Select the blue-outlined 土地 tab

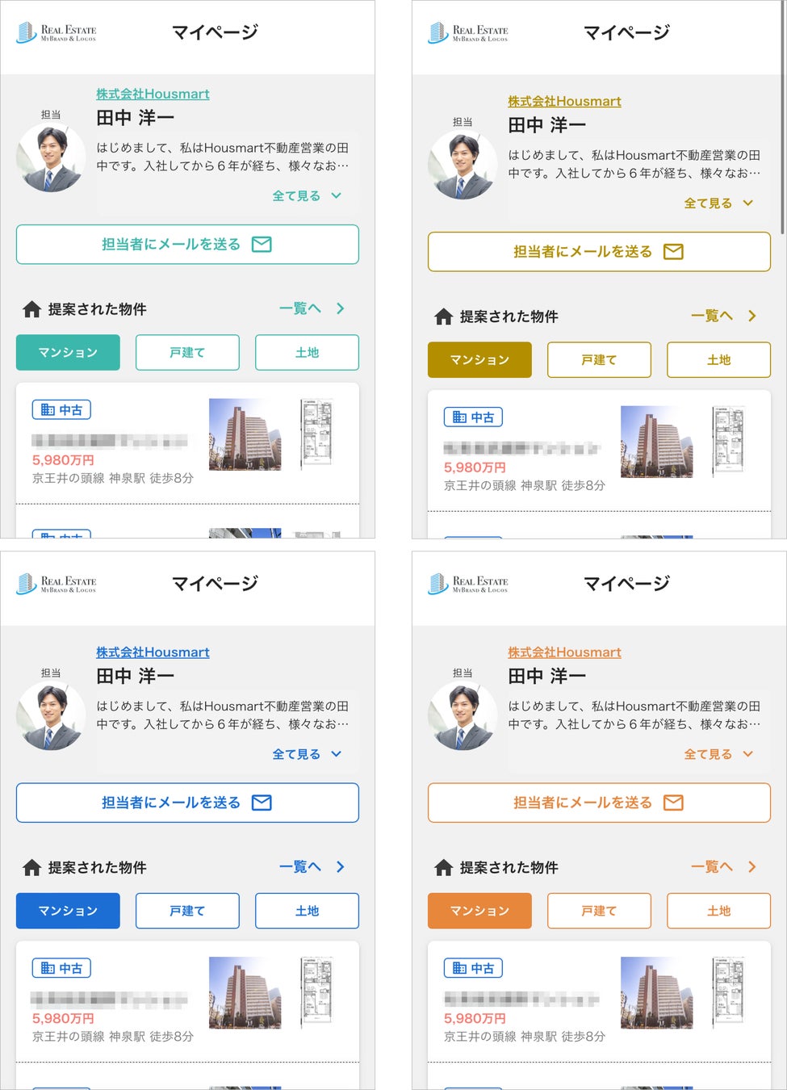[307, 911]
